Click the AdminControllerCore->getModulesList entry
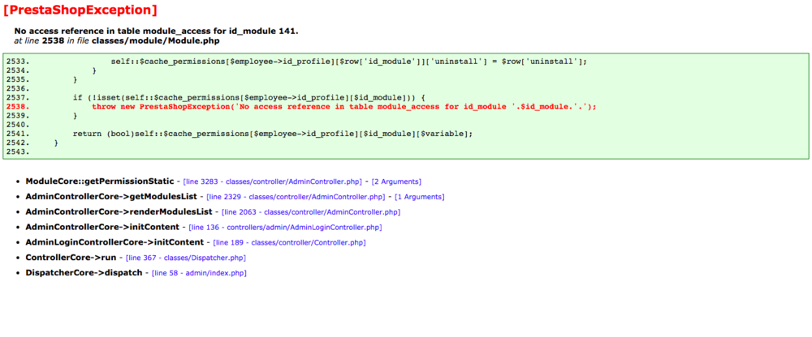This screenshot has width=812, height=337. click(x=111, y=197)
